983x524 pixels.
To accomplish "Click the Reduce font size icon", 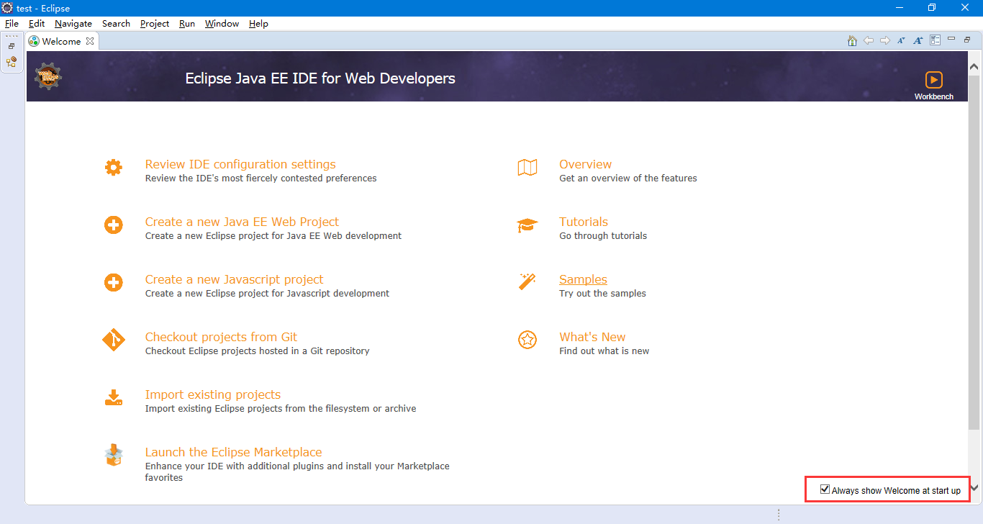I will (901, 41).
